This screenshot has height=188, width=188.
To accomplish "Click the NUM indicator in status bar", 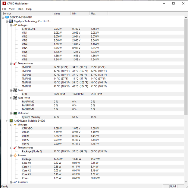I will (173, 186).
